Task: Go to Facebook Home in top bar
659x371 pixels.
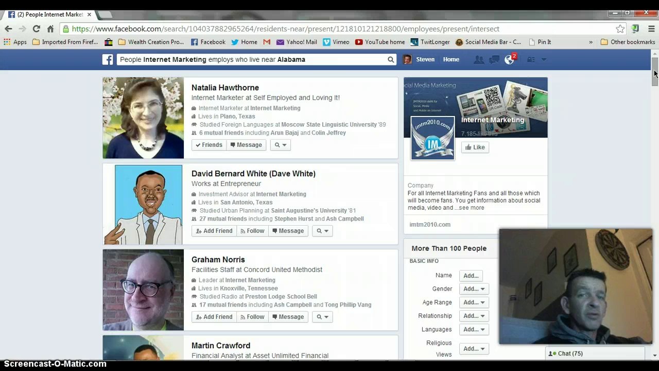Action: [x=451, y=60]
